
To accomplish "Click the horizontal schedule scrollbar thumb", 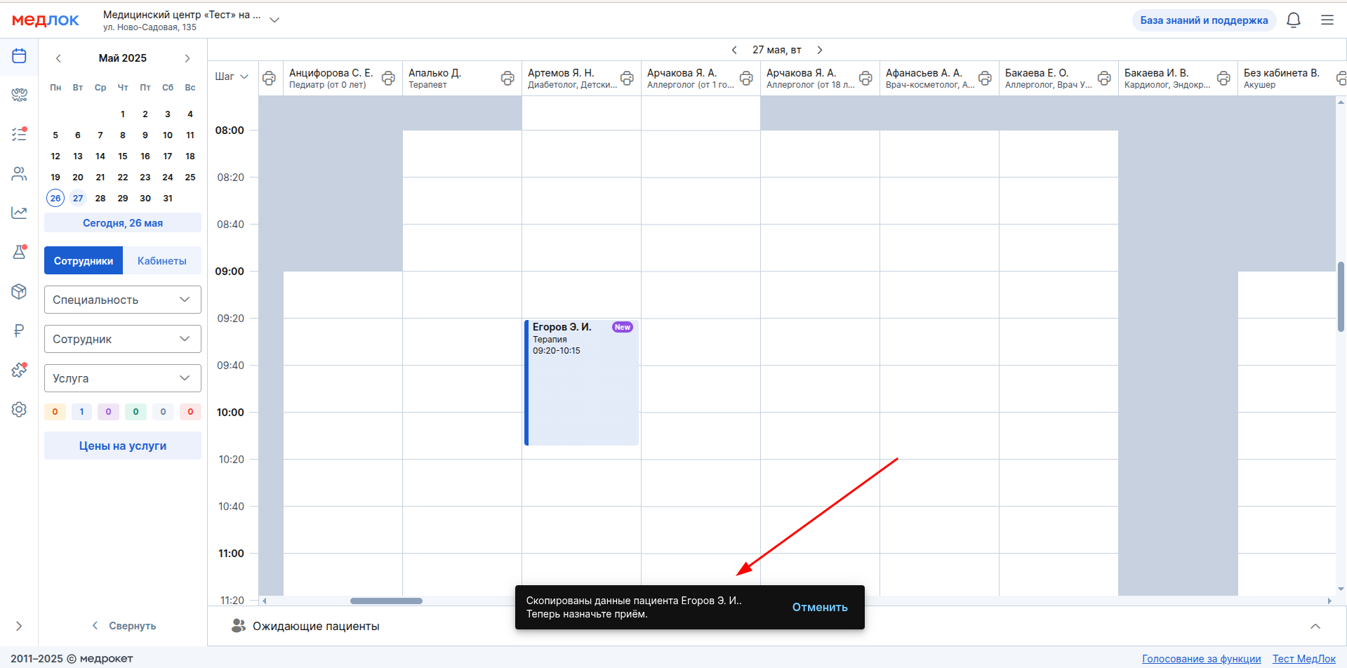I will pyautogui.click(x=386, y=601).
